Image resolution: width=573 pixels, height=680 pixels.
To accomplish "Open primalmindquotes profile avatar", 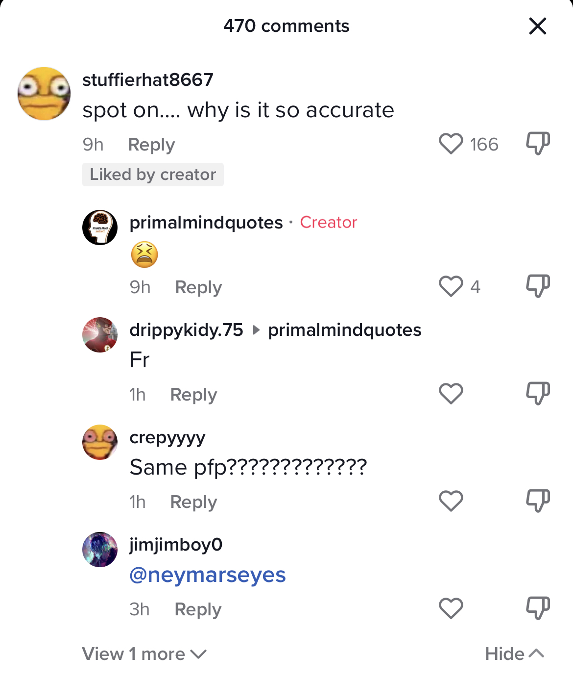I will click(x=100, y=227).
